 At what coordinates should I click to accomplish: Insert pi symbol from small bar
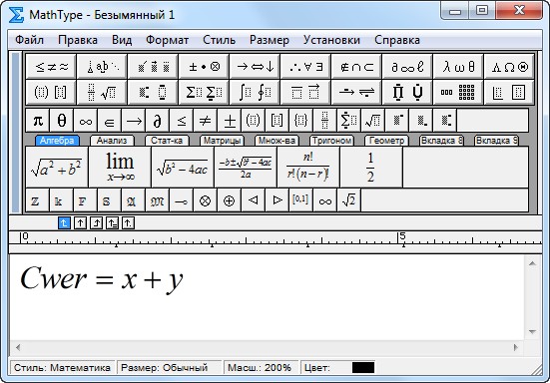click(x=38, y=121)
